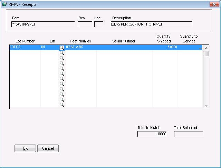Click the Part field Y*5/CTN-SPLT
The image size is (221, 168).
pyautogui.click(x=43, y=24)
